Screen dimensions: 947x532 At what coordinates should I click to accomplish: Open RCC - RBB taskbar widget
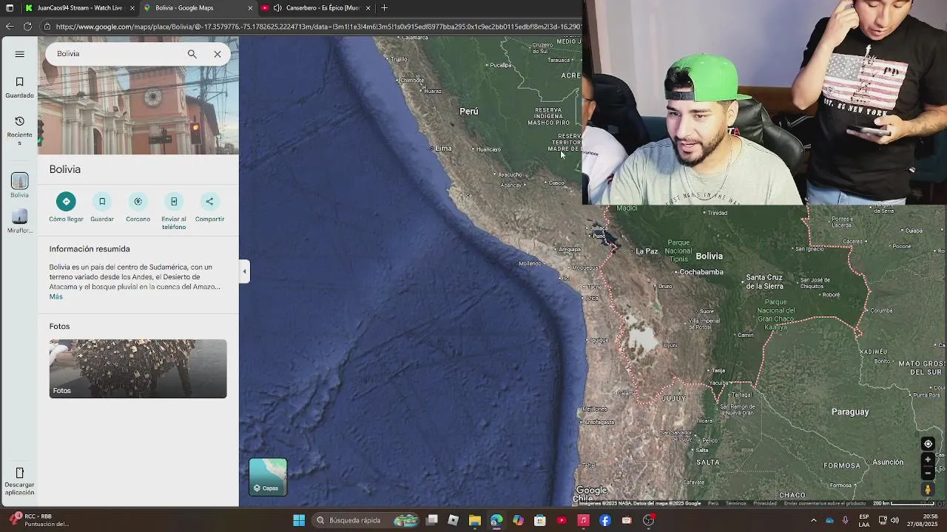[x=41, y=520]
